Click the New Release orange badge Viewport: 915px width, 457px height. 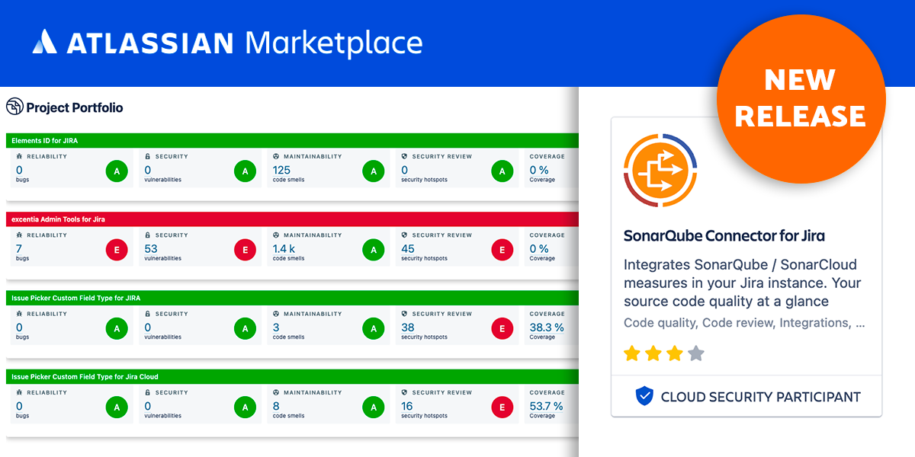pyautogui.click(x=801, y=98)
